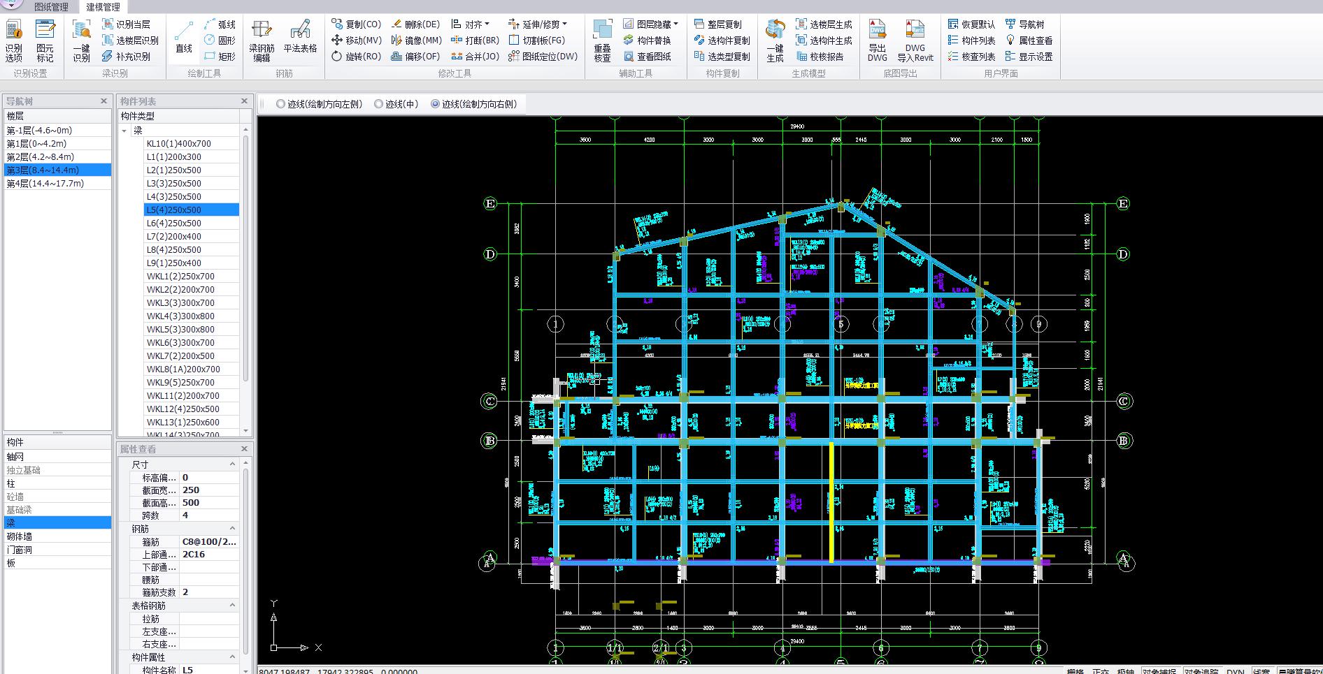Viewport: 1323px width, 674px height.
Task: Open the 图元标记 element marking tool
Action: tap(45, 41)
